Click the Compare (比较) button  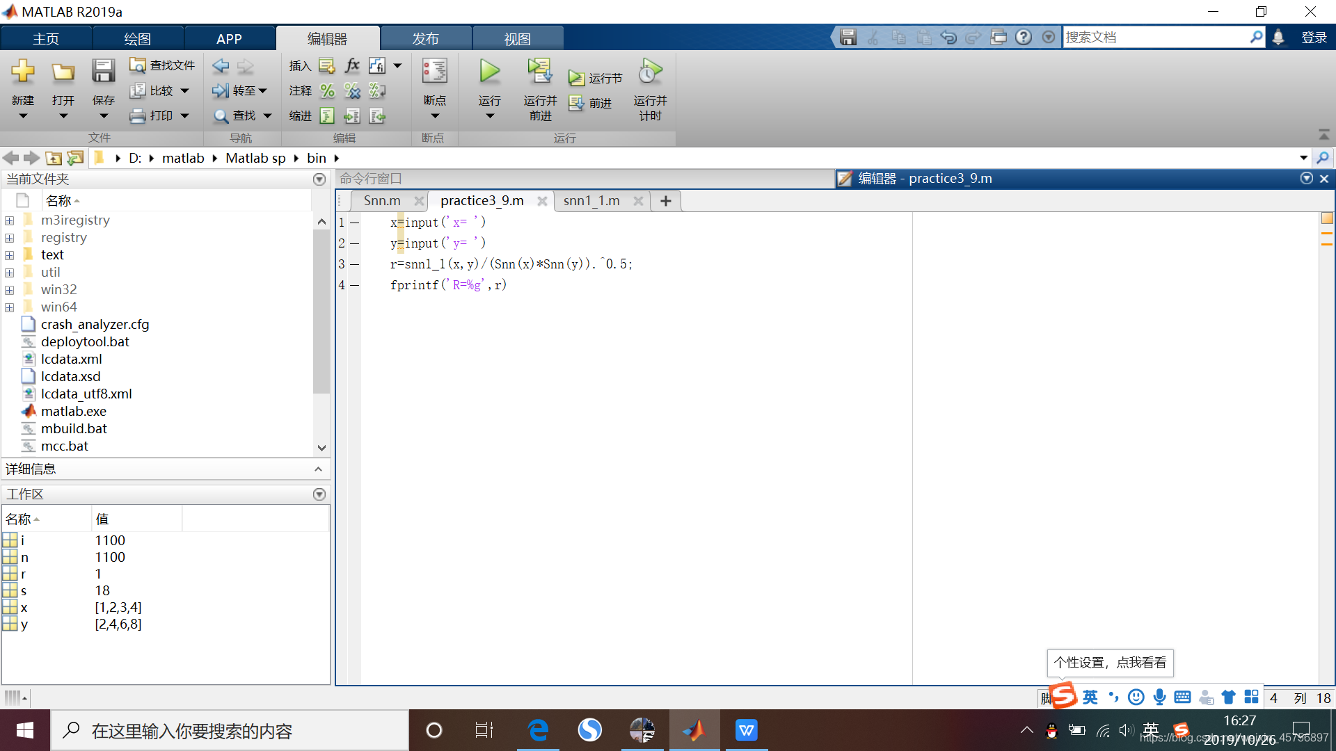coord(159,90)
